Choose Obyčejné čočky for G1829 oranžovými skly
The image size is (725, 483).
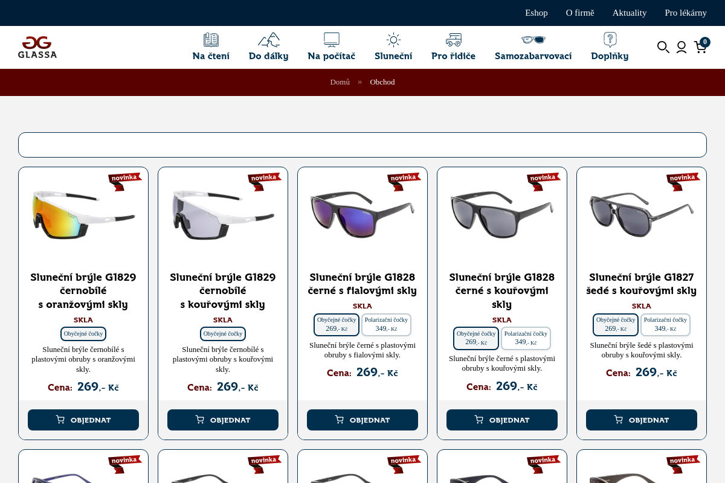click(x=83, y=334)
